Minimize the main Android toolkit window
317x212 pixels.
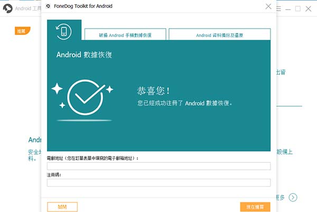click(x=288, y=9)
